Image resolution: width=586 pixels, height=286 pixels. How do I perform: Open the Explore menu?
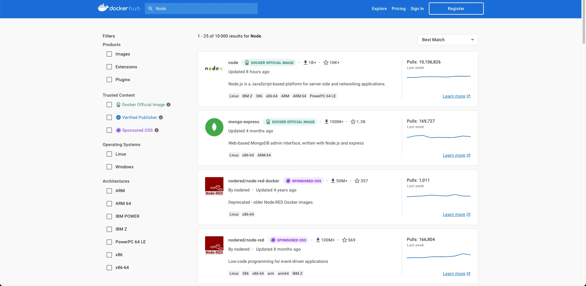379,9
